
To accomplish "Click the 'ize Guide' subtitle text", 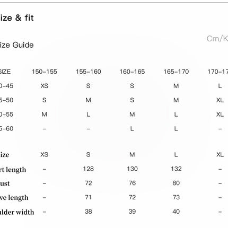I will pyautogui.click(x=16, y=45).
